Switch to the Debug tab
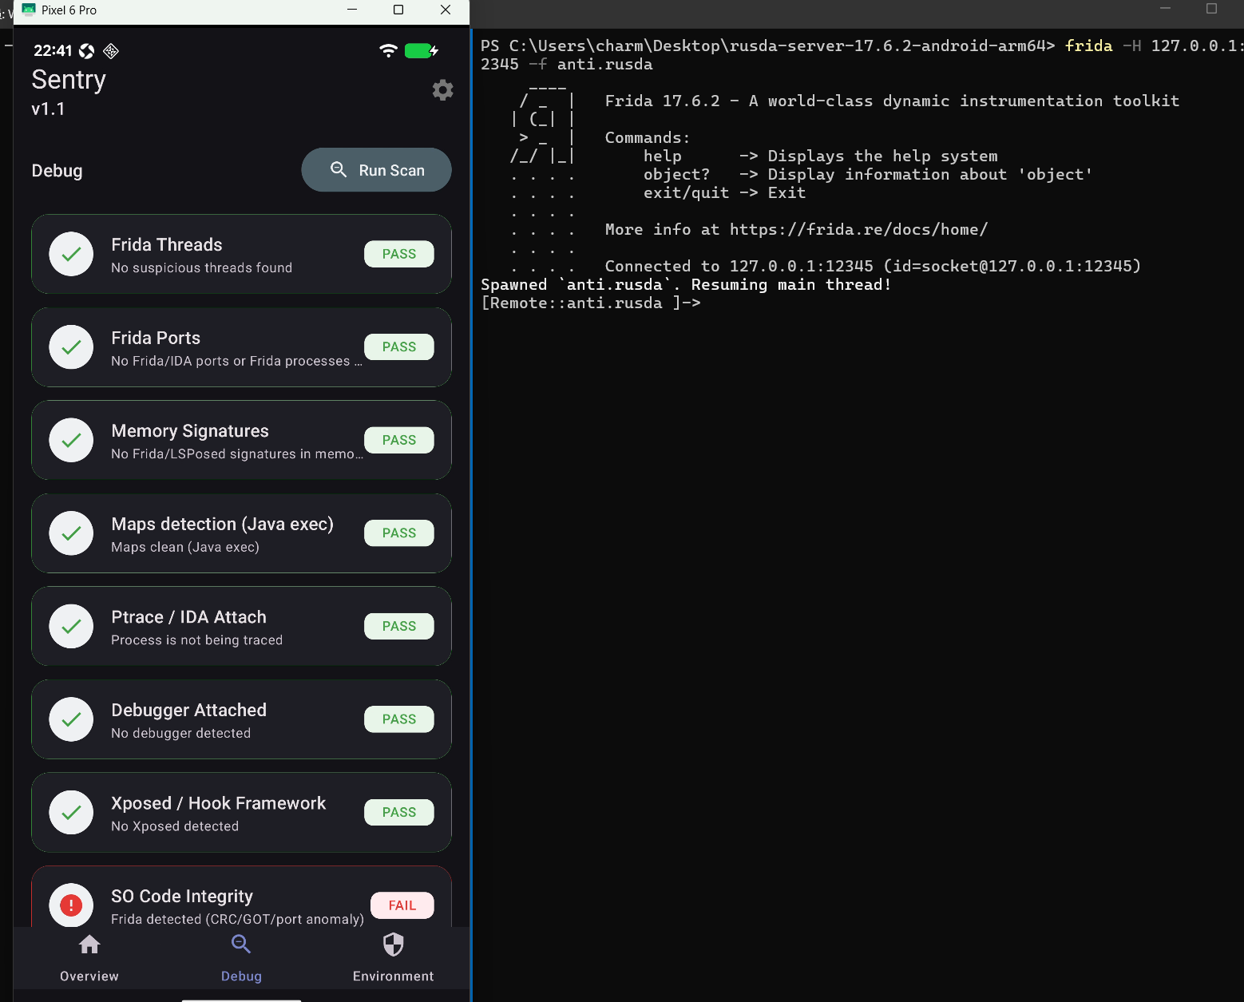1244x1002 pixels. (241, 957)
